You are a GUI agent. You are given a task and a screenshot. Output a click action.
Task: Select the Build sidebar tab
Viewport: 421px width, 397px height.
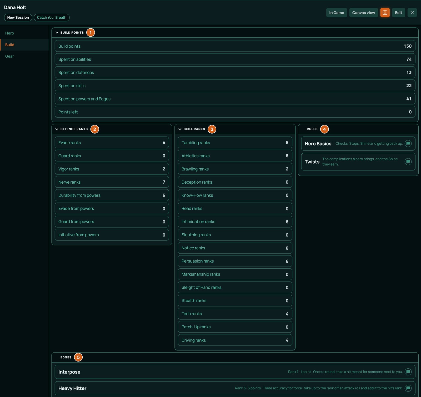point(24,45)
